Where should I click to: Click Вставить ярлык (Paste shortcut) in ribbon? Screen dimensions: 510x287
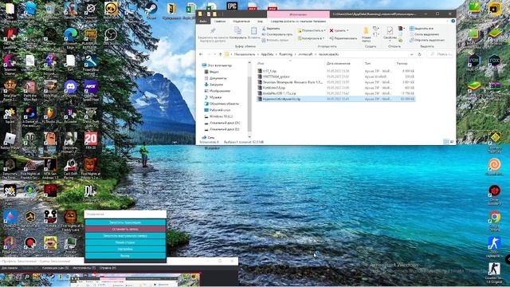point(275,40)
